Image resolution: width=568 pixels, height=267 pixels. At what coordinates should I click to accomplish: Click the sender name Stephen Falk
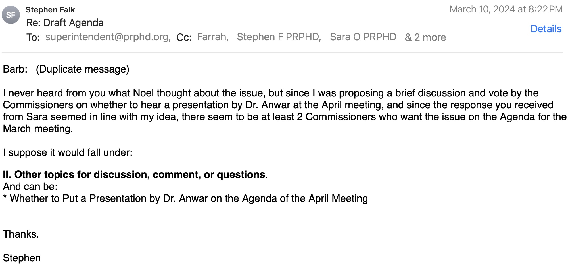(x=50, y=10)
